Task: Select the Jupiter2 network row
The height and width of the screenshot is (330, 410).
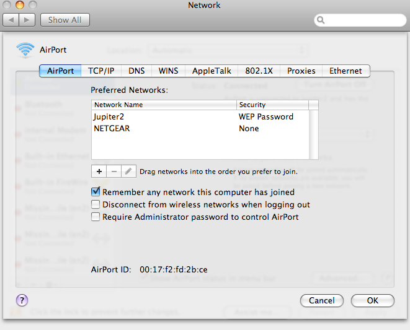Action: (x=164, y=116)
